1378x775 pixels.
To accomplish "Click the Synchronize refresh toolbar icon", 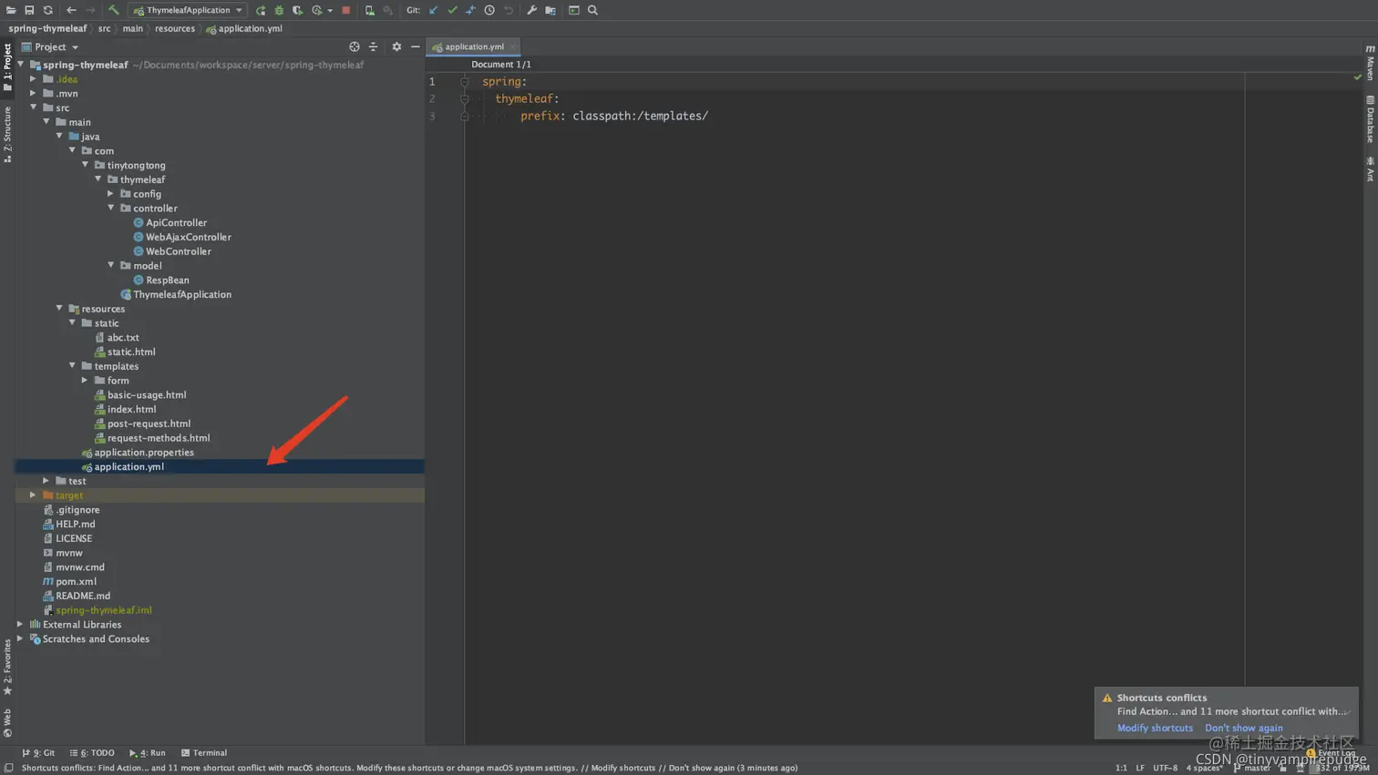I will 47,10.
